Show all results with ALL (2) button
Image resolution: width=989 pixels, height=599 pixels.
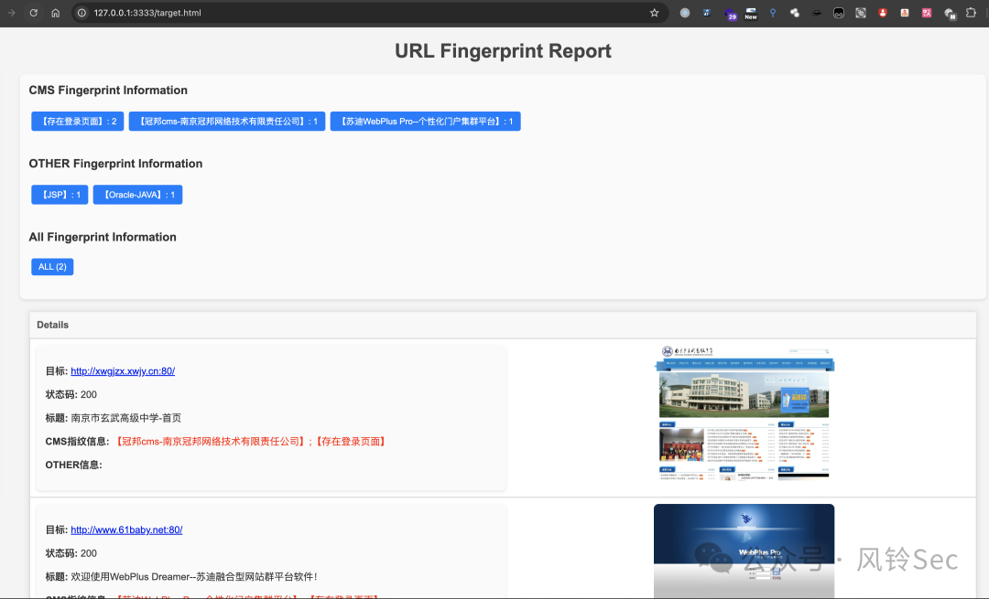click(x=52, y=267)
